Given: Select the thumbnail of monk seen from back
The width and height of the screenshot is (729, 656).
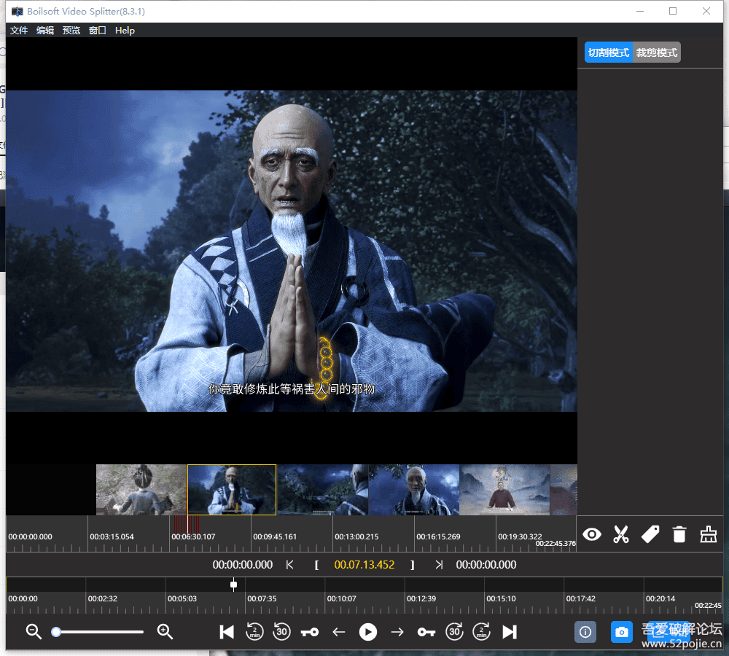Looking at the screenshot, I should [323, 490].
